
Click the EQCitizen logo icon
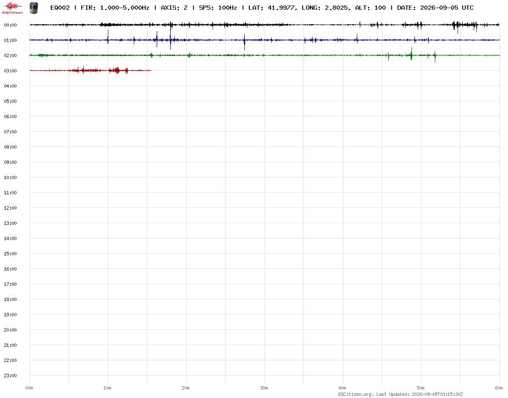tap(13, 7)
